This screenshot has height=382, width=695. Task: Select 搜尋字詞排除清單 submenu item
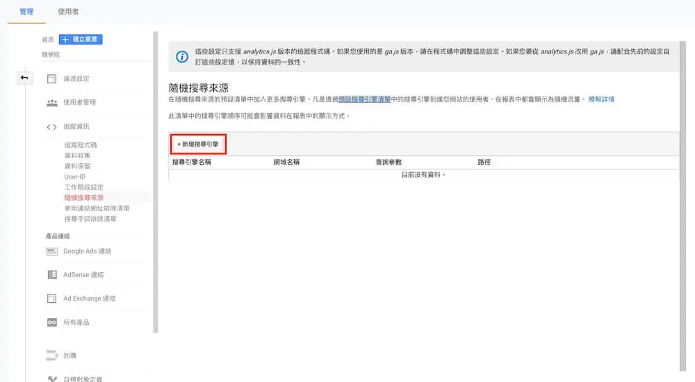point(90,219)
